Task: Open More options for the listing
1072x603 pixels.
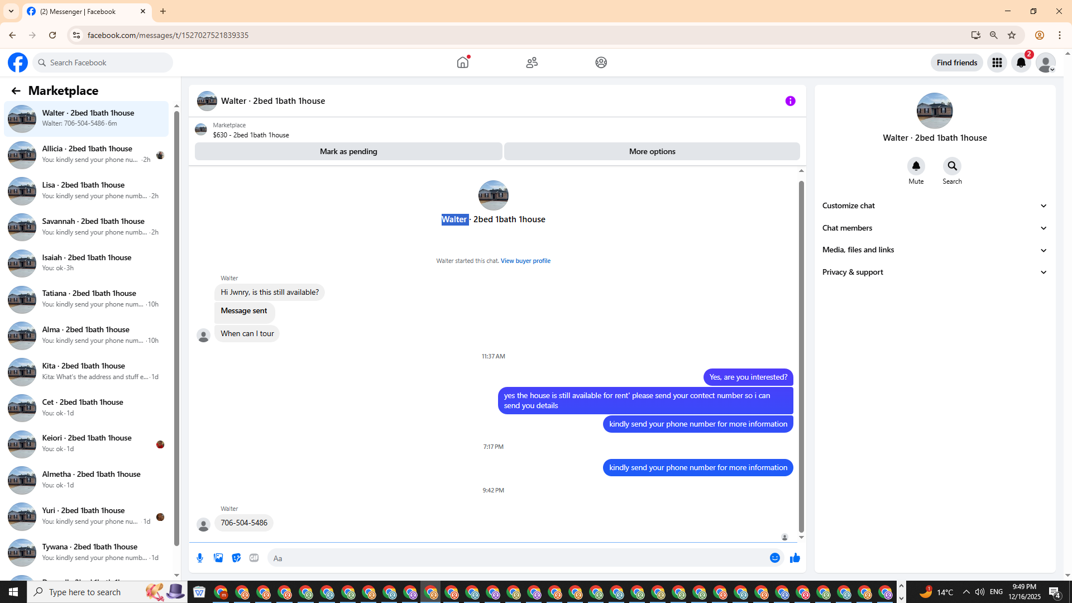Action: (x=652, y=151)
